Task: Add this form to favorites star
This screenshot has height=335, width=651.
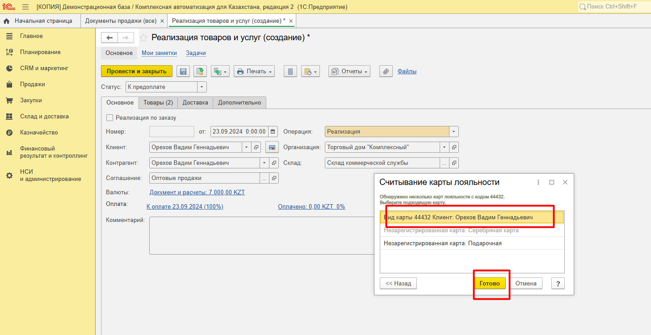Action: tap(143, 38)
